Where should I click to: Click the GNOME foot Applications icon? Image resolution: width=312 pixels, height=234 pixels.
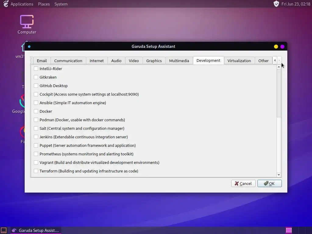(x=6, y=4)
